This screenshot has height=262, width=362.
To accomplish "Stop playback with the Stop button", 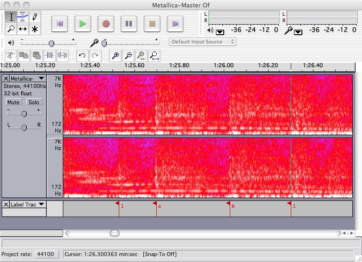I will [152, 24].
